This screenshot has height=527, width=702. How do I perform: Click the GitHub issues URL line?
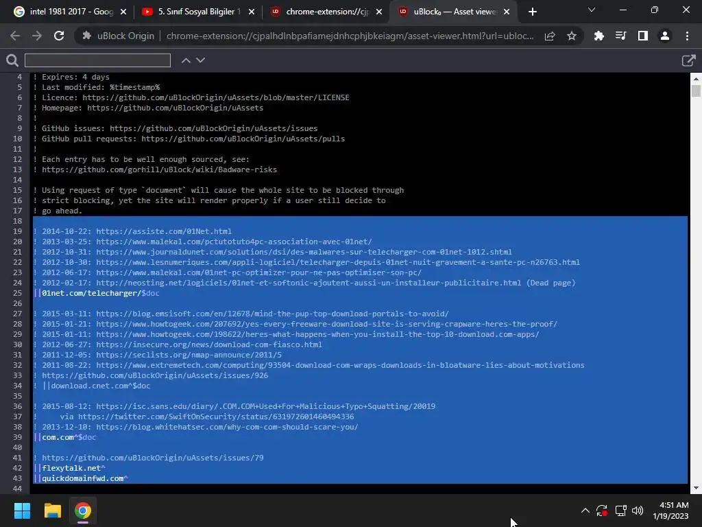(175, 128)
